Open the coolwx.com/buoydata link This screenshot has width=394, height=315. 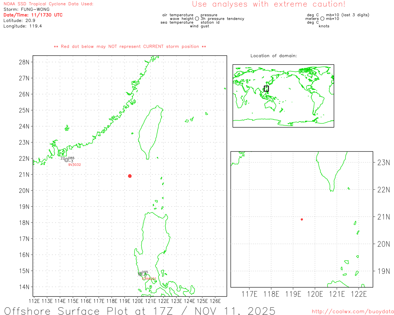point(352,312)
